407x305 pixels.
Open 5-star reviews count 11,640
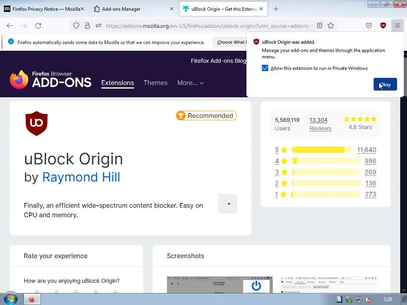pos(366,150)
